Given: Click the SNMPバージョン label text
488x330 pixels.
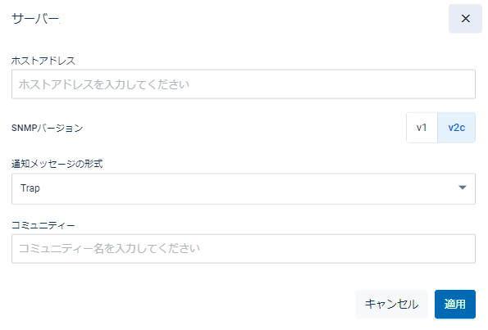Looking at the screenshot, I should coord(48,128).
